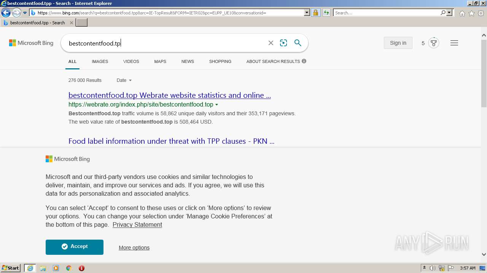The image size is (487, 273).
Task: Switch to the NEWS tab
Action: [188, 61]
